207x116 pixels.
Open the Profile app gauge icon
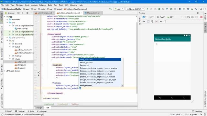pyautogui.click(x=167, y=9)
